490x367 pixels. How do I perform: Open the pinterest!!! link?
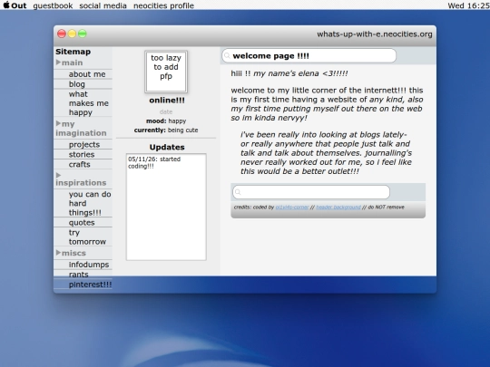pyautogui.click(x=90, y=285)
